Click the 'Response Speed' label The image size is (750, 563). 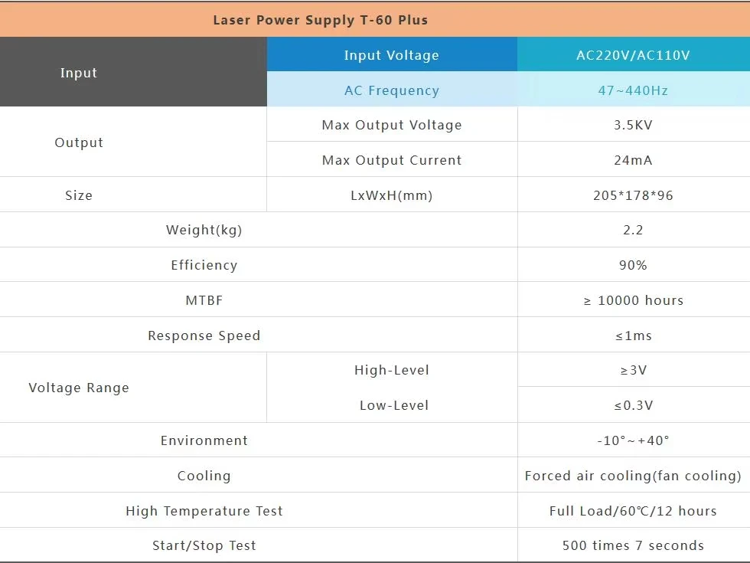pyautogui.click(x=204, y=336)
